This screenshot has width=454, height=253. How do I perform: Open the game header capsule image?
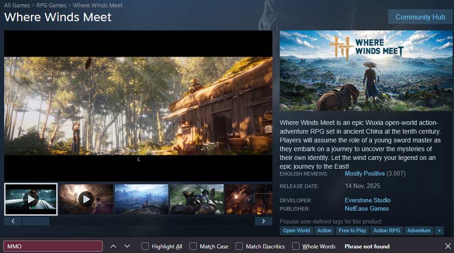pyautogui.click(x=366, y=71)
